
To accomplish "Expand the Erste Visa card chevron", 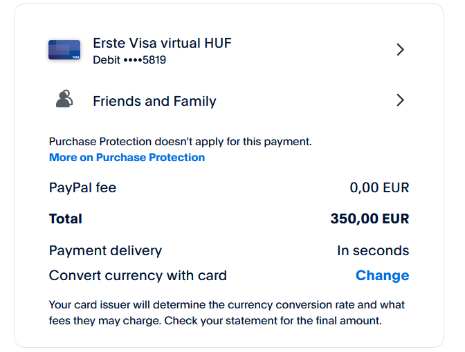I will pos(400,50).
